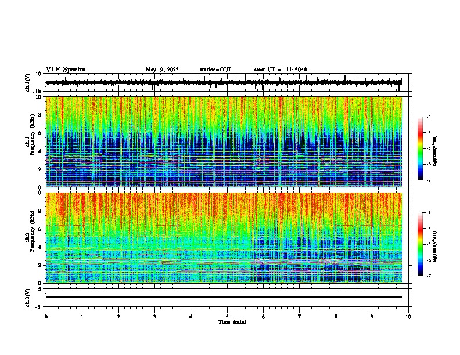Click the time axis tick label '7'
460x355 pixels.
[x=300, y=317]
